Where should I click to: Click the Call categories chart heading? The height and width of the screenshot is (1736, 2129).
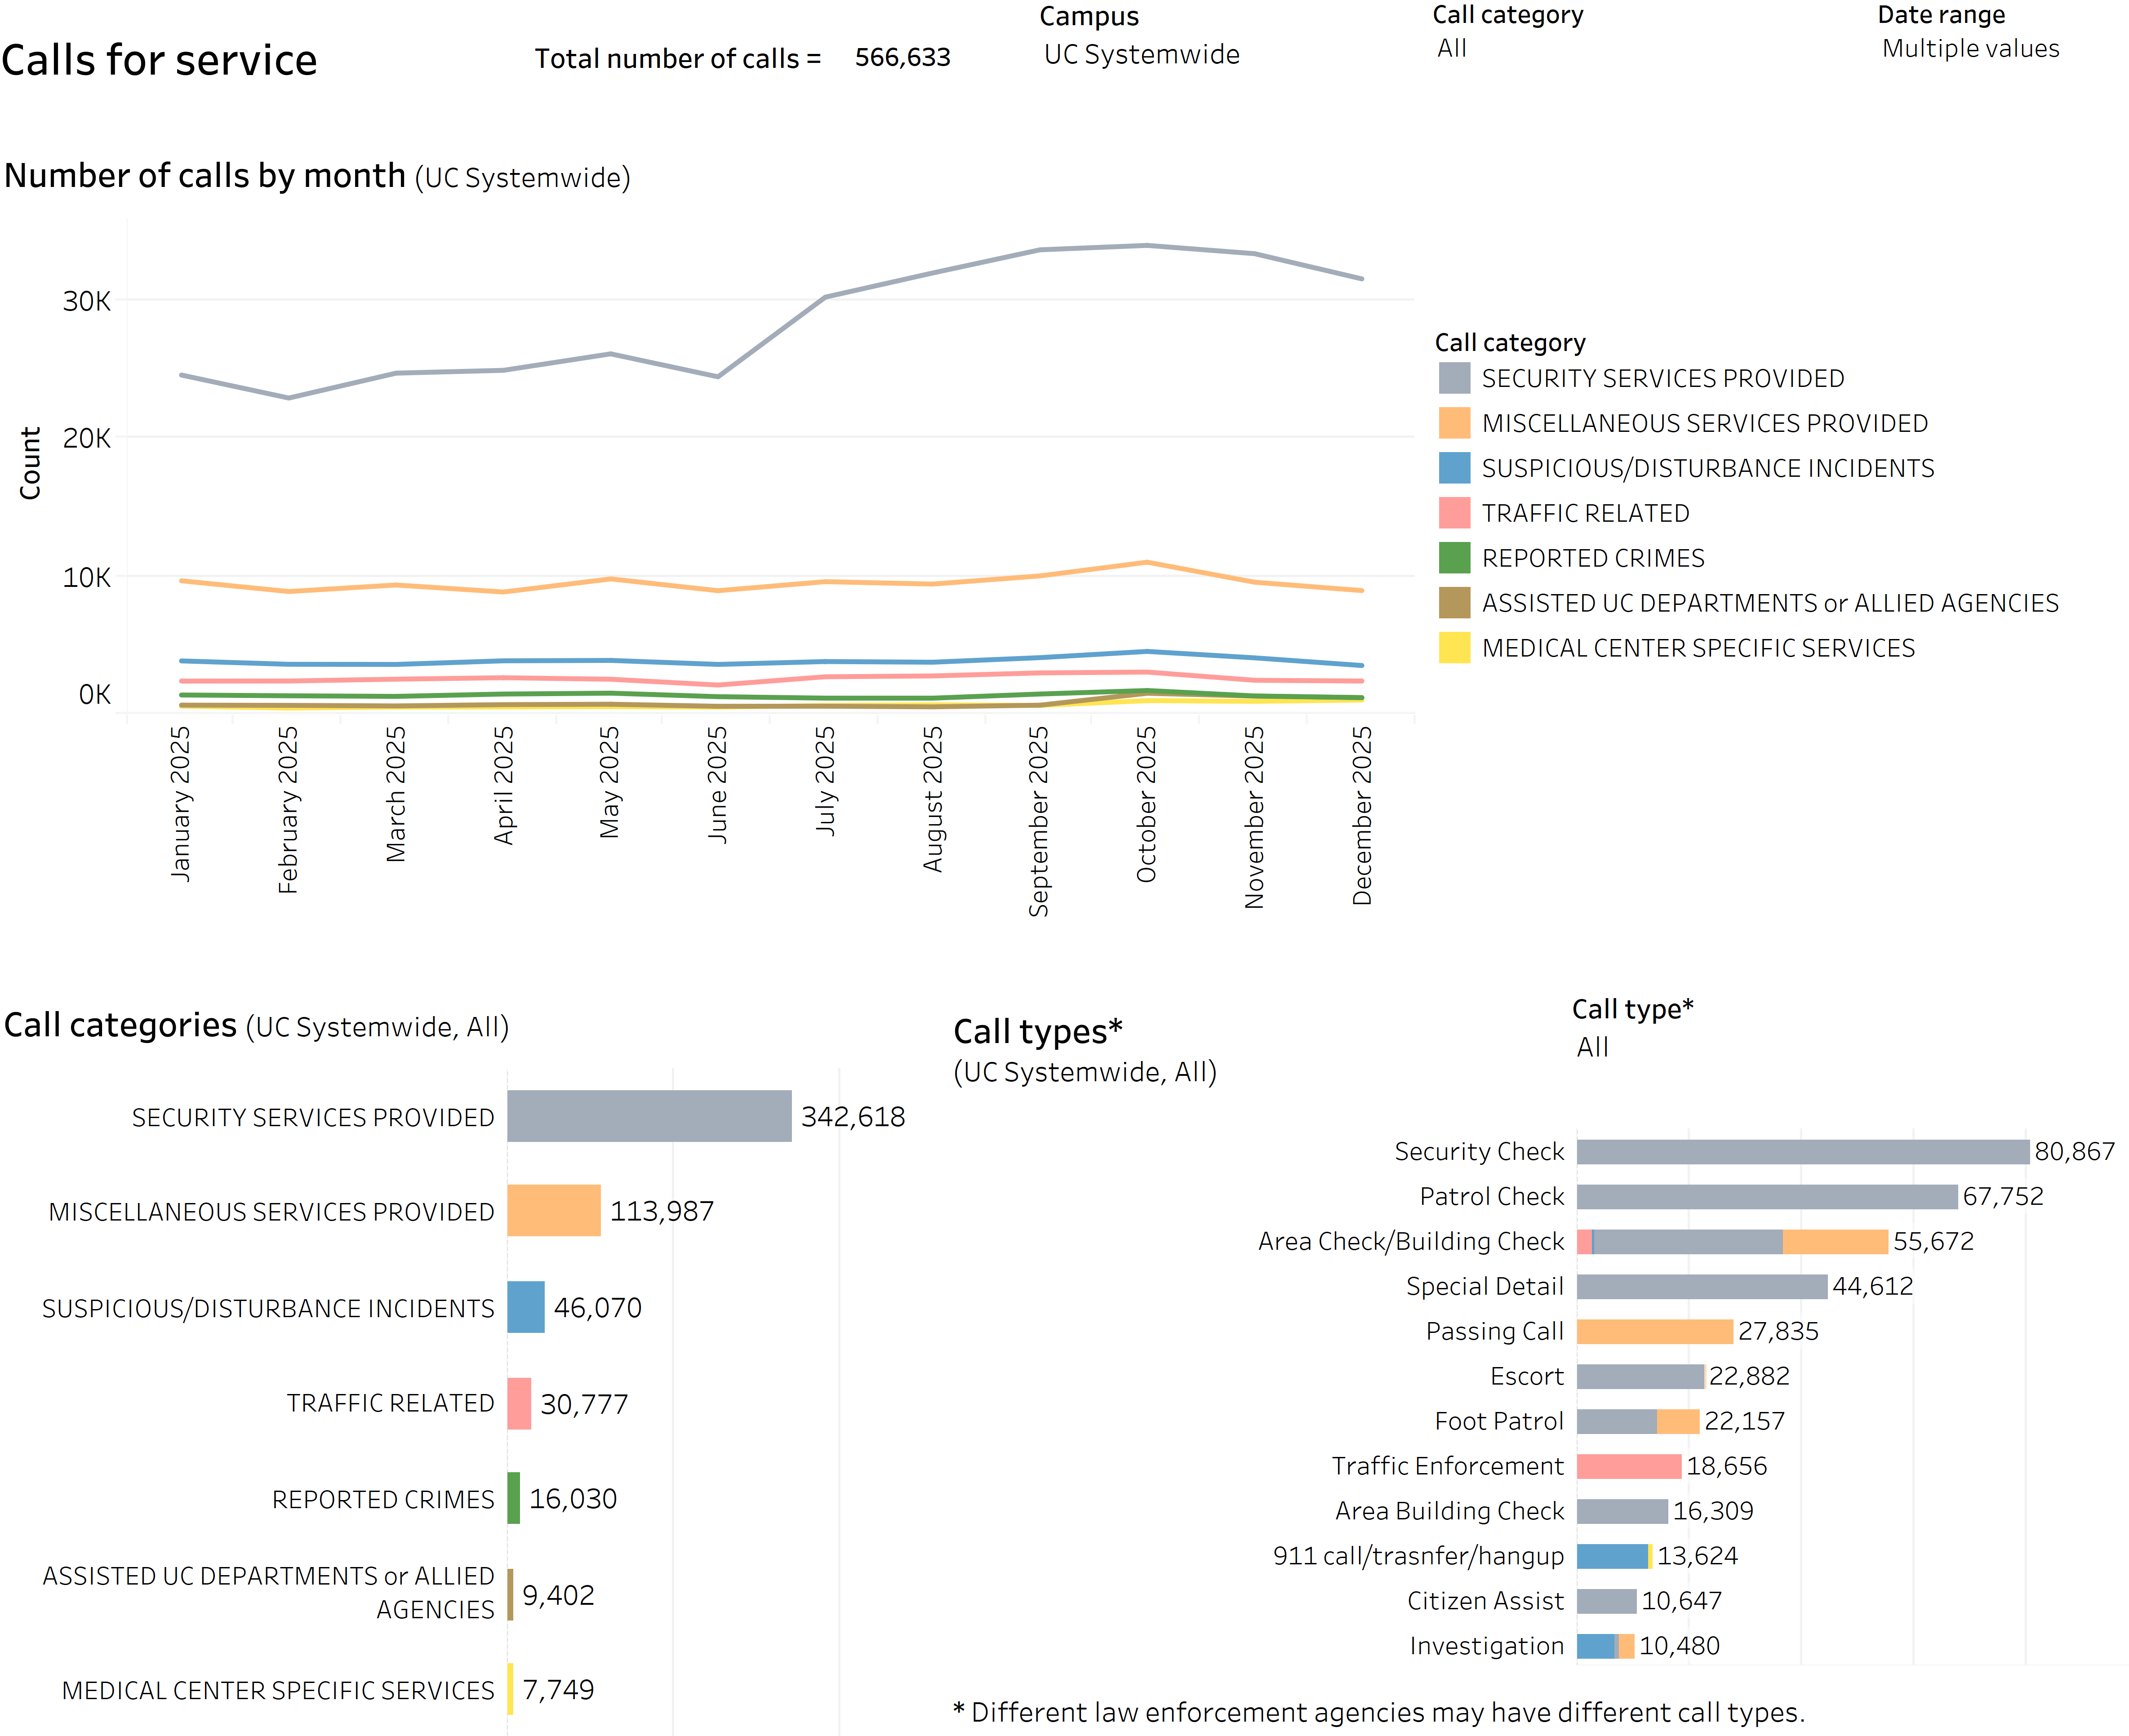pyautogui.click(x=256, y=1025)
